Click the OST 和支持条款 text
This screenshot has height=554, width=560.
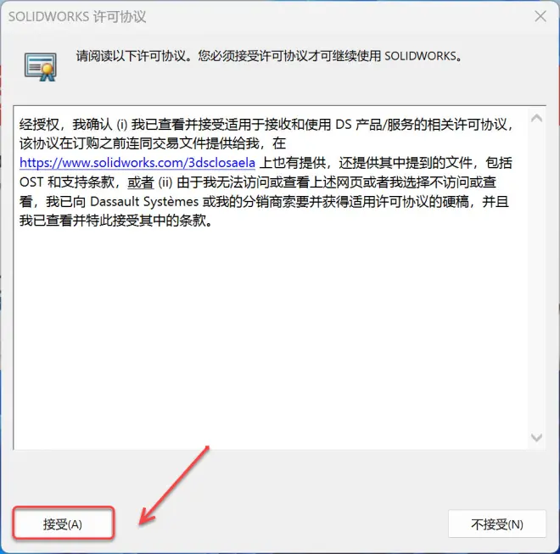[67, 182]
